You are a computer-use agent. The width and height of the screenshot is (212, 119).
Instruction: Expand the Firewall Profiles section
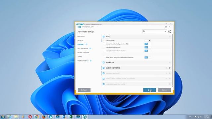[104, 73]
